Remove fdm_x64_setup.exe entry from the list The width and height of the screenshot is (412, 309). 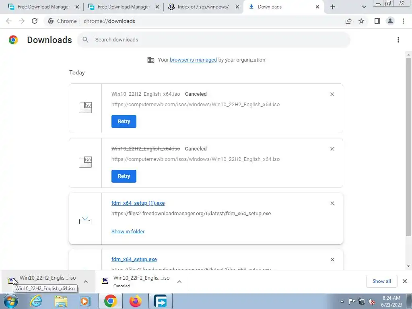tap(332, 260)
